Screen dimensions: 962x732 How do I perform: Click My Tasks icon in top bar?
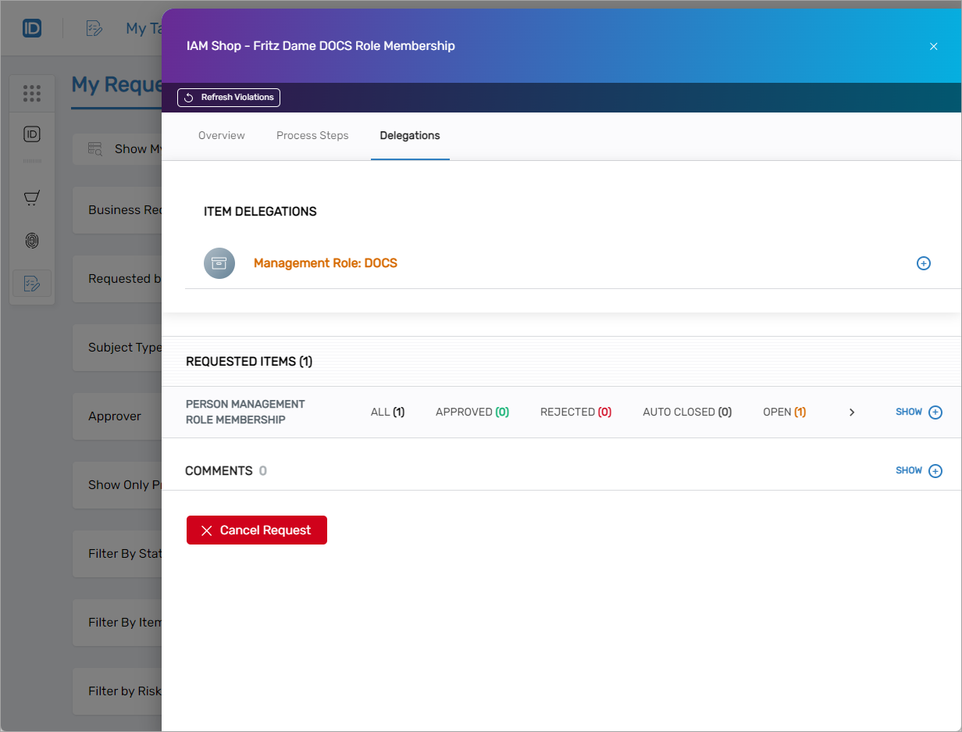click(94, 29)
